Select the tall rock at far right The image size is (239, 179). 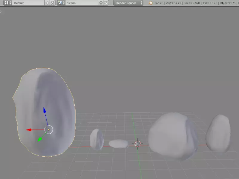pos(218,134)
